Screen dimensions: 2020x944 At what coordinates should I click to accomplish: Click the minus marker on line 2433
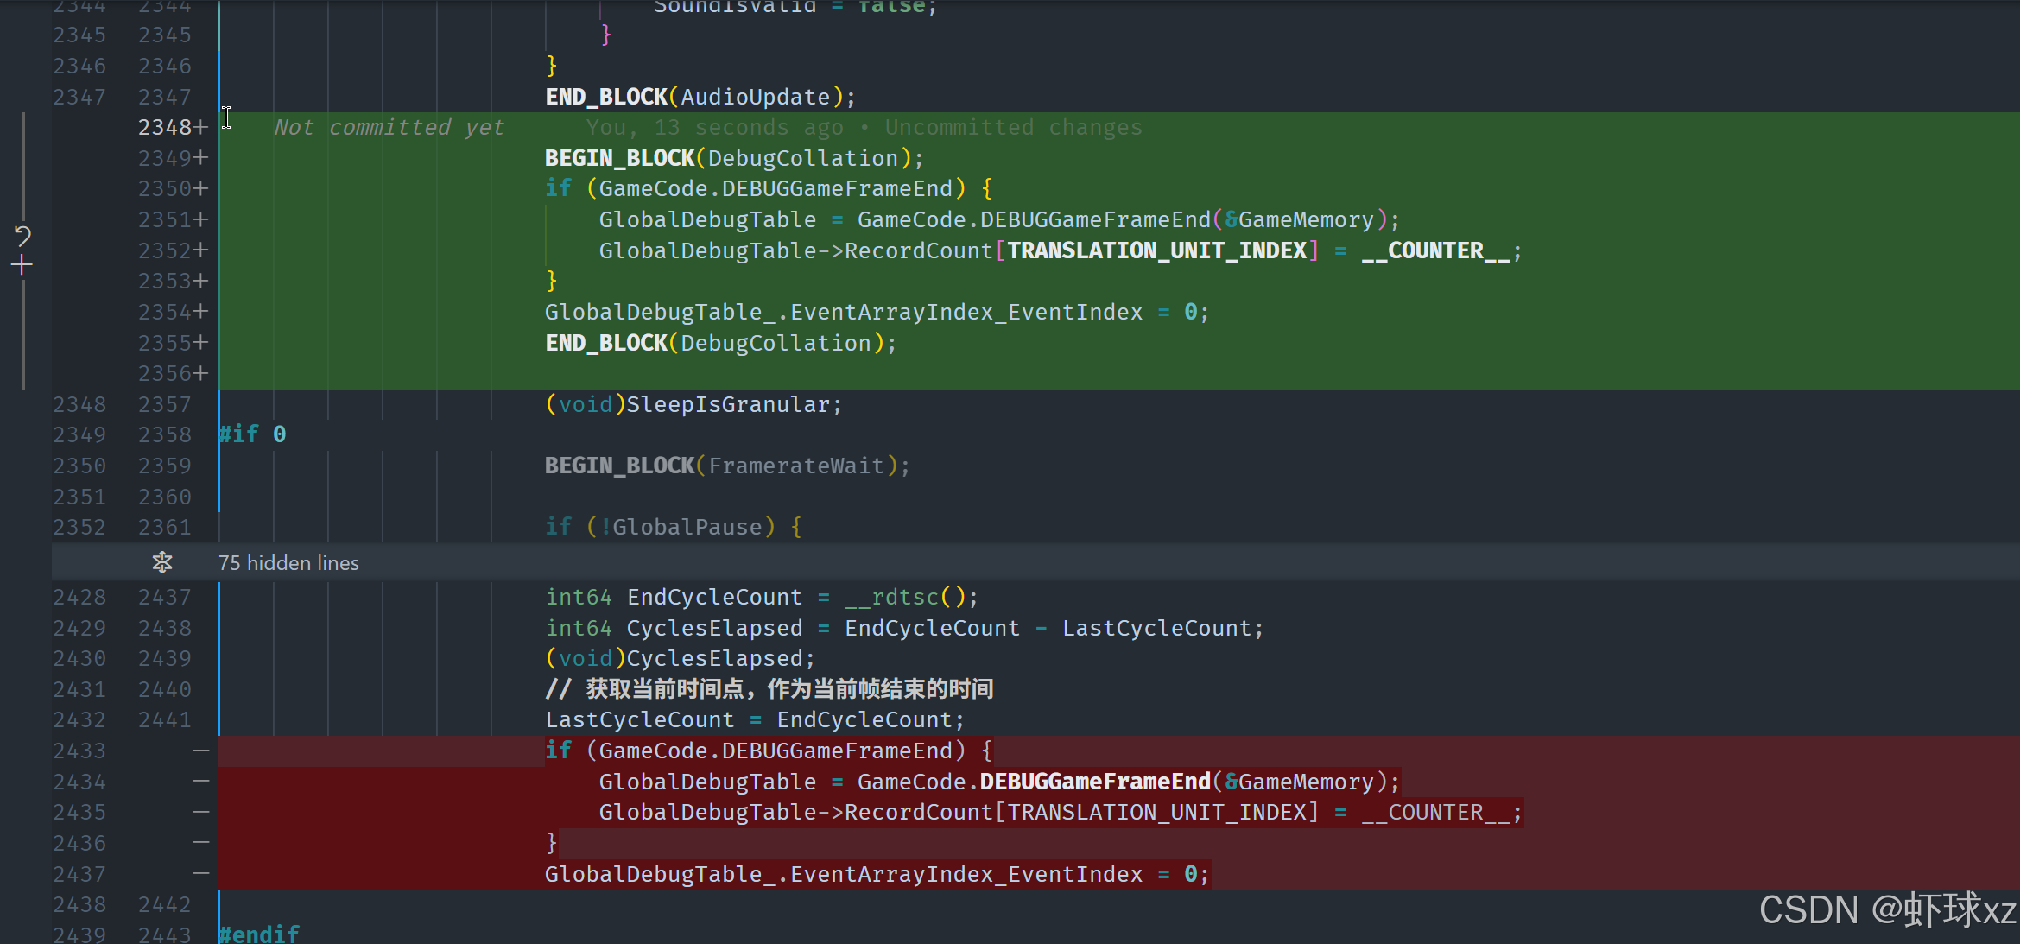click(x=201, y=751)
